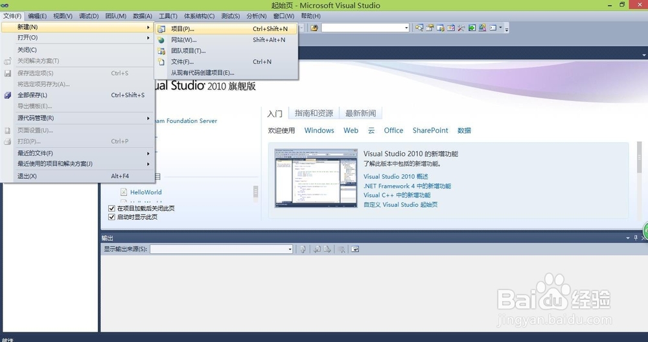Open the toolbar overflow options arrow
Viewport: 648px width, 342px height.
(x=507, y=28)
